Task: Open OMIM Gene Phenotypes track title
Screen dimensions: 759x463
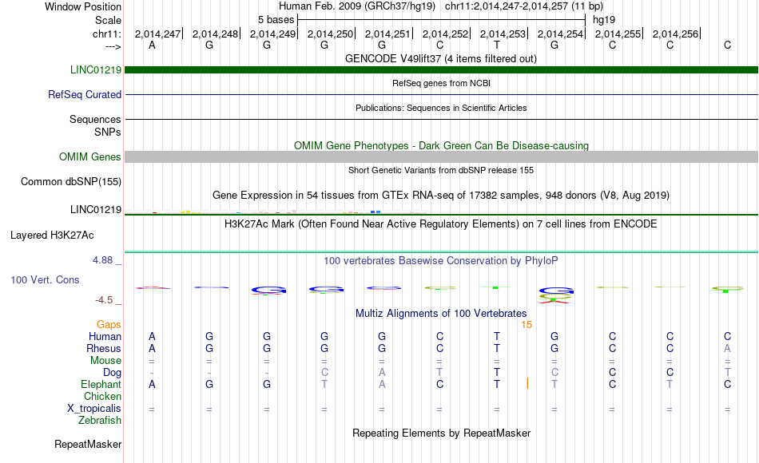Action: pyautogui.click(x=441, y=145)
